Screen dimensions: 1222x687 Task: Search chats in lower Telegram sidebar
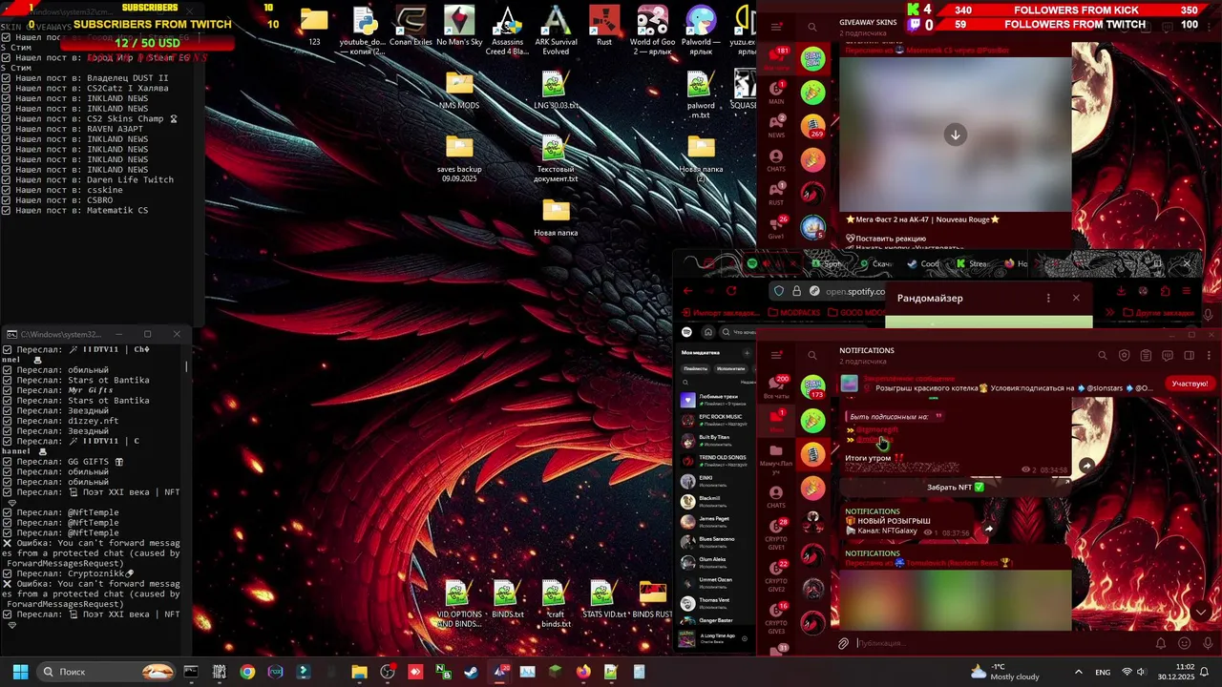coord(812,356)
